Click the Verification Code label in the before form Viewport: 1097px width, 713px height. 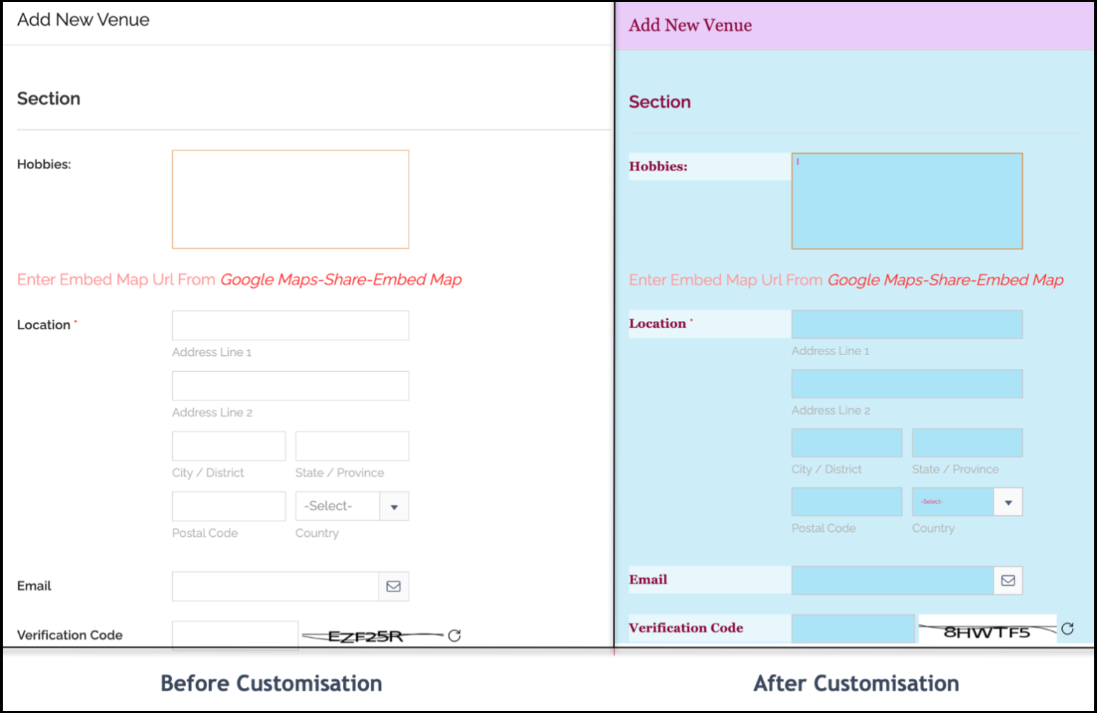70,635
